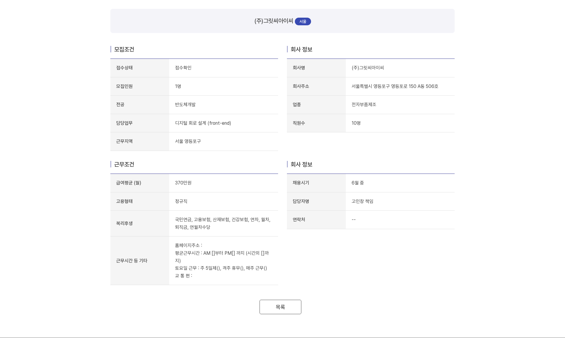Click the 서울 badge next to company name

(303, 21)
